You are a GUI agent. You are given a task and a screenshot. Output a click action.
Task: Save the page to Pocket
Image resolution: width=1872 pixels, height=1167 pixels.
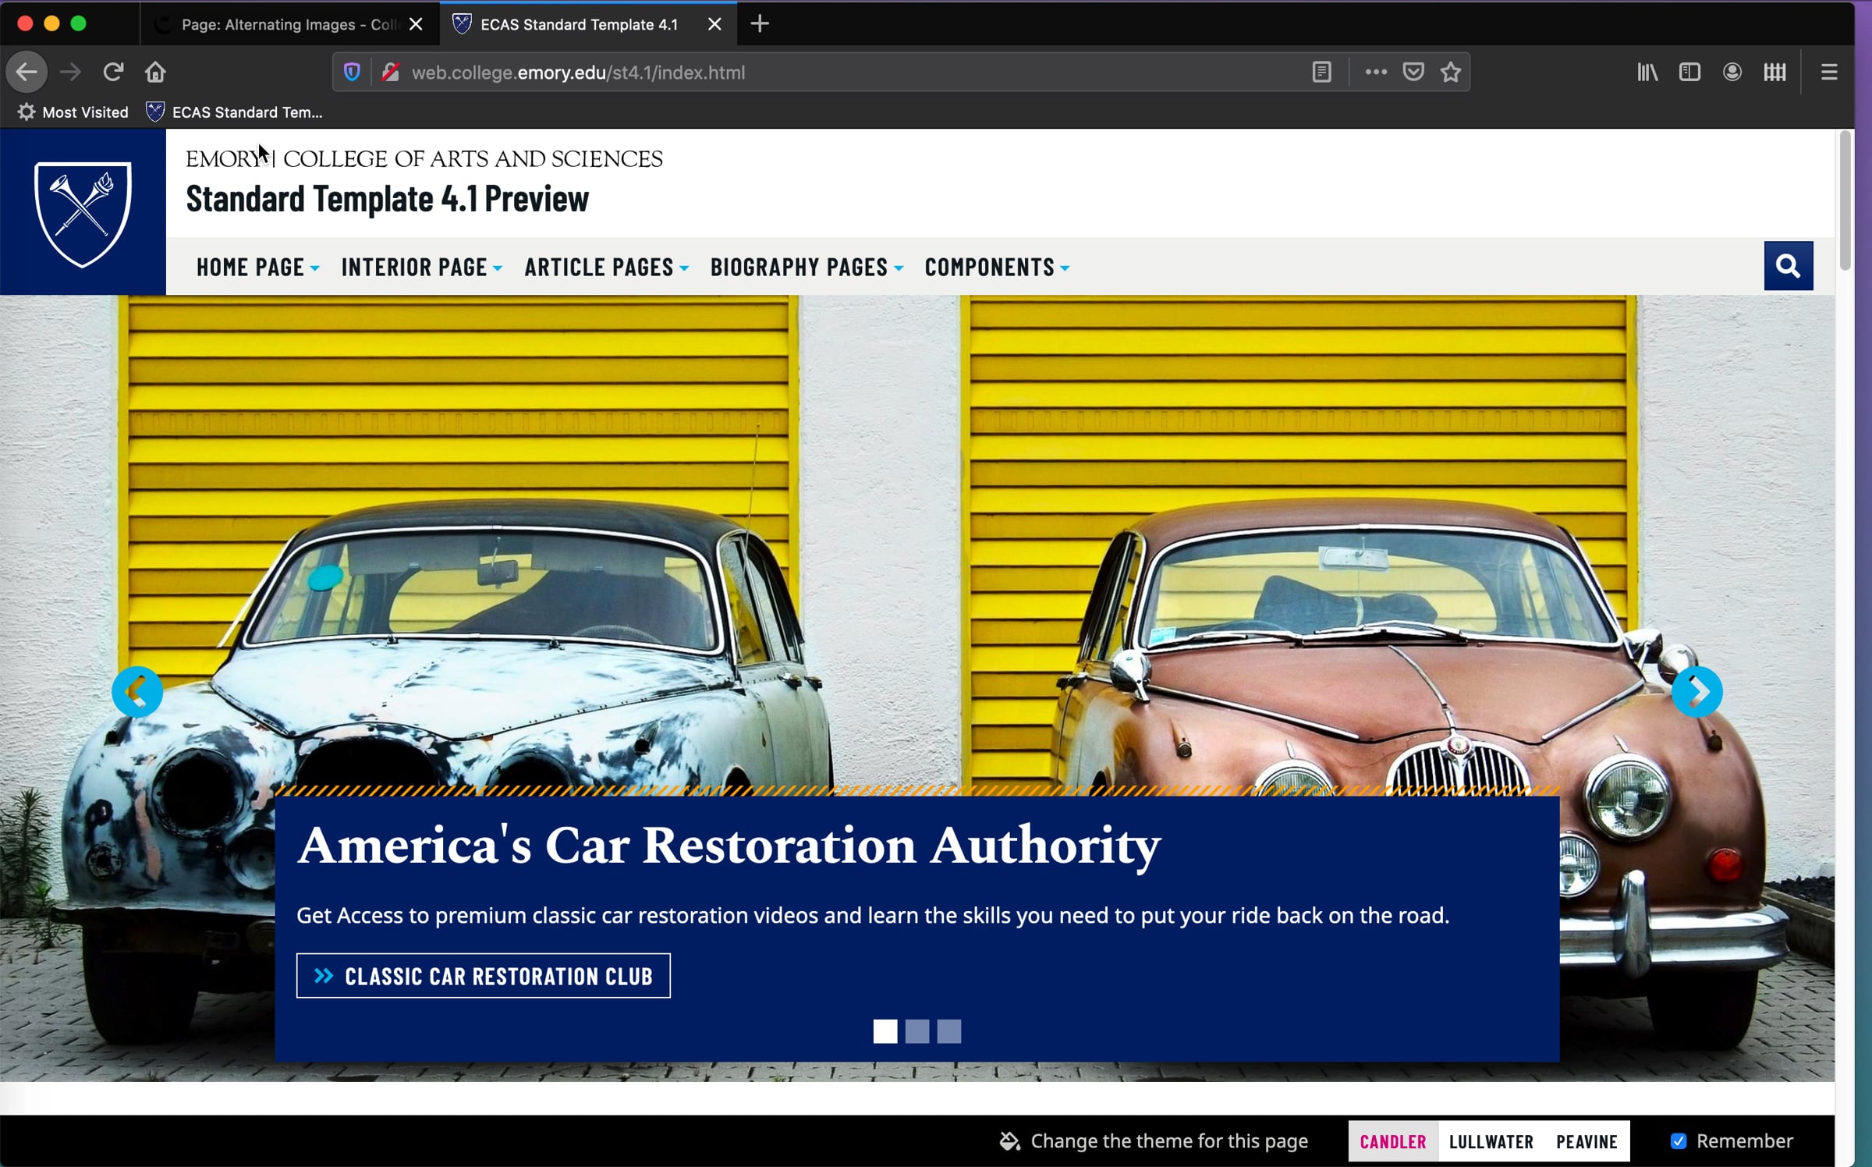(x=1413, y=73)
